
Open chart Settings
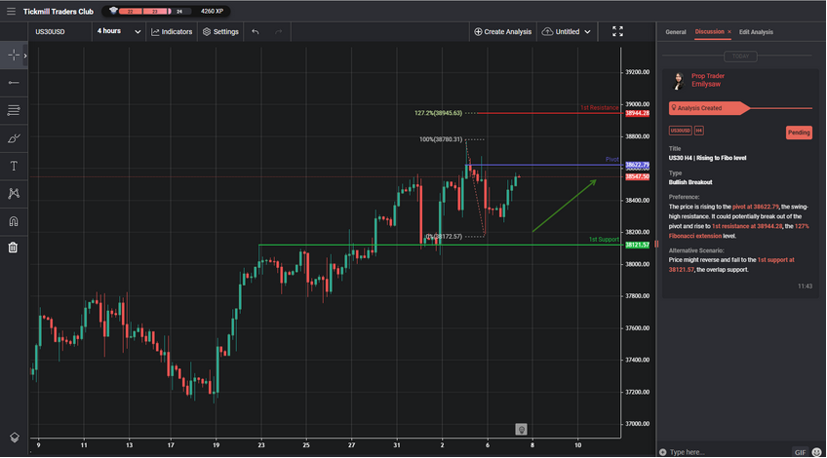[220, 31]
